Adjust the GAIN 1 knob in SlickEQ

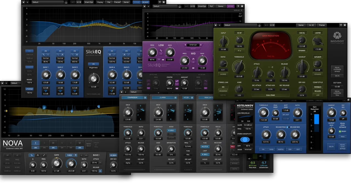(x=46, y=74)
